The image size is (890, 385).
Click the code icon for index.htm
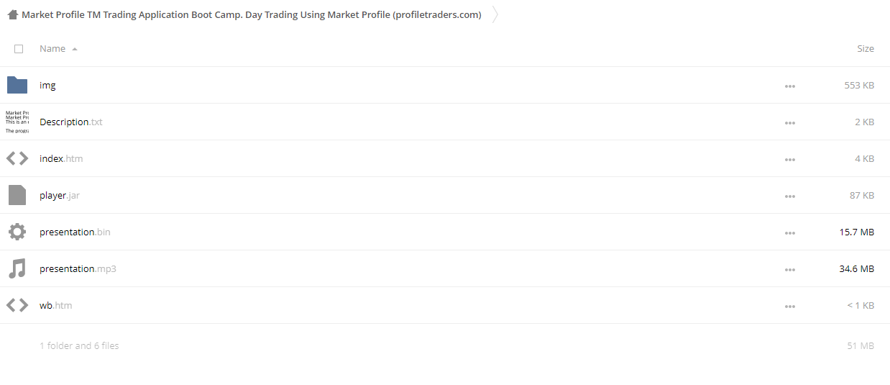(17, 158)
